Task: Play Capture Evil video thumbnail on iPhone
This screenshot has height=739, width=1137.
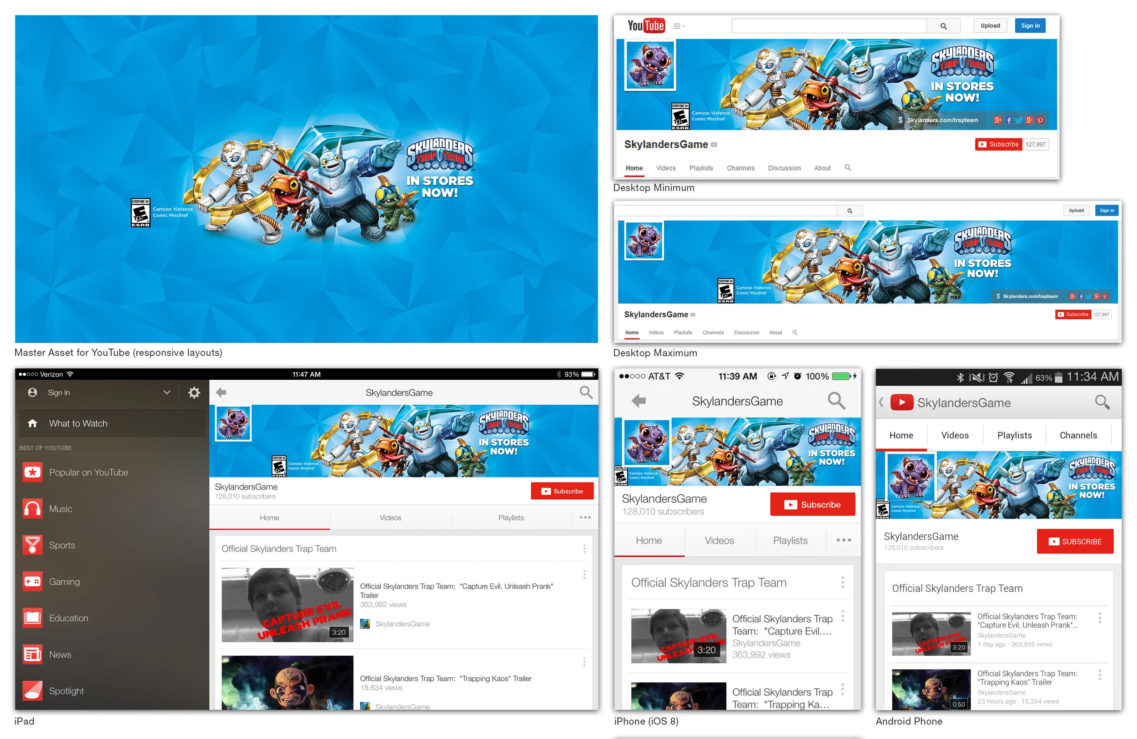Action: click(679, 636)
